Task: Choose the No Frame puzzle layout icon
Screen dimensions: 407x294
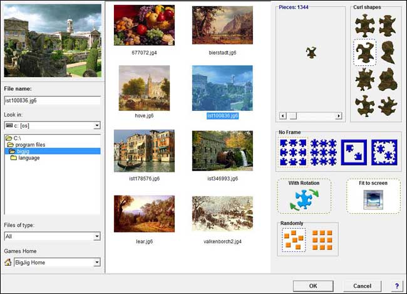Action: tap(293, 152)
